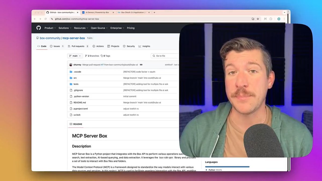The width and height of the screenshot is (322, 181).
Task: Close the GitHub box-community tab
Action: click(78, 12)
